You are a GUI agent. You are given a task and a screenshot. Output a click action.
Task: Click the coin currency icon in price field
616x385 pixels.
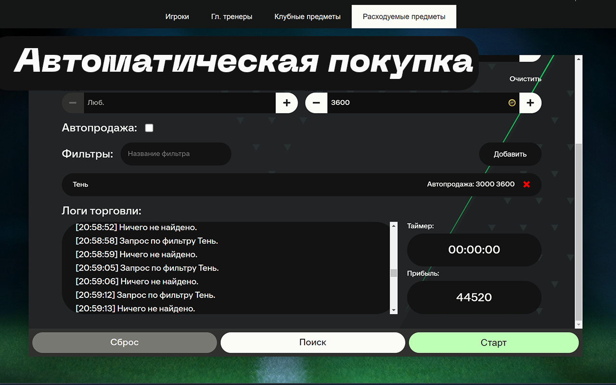(x=512, y=103)
